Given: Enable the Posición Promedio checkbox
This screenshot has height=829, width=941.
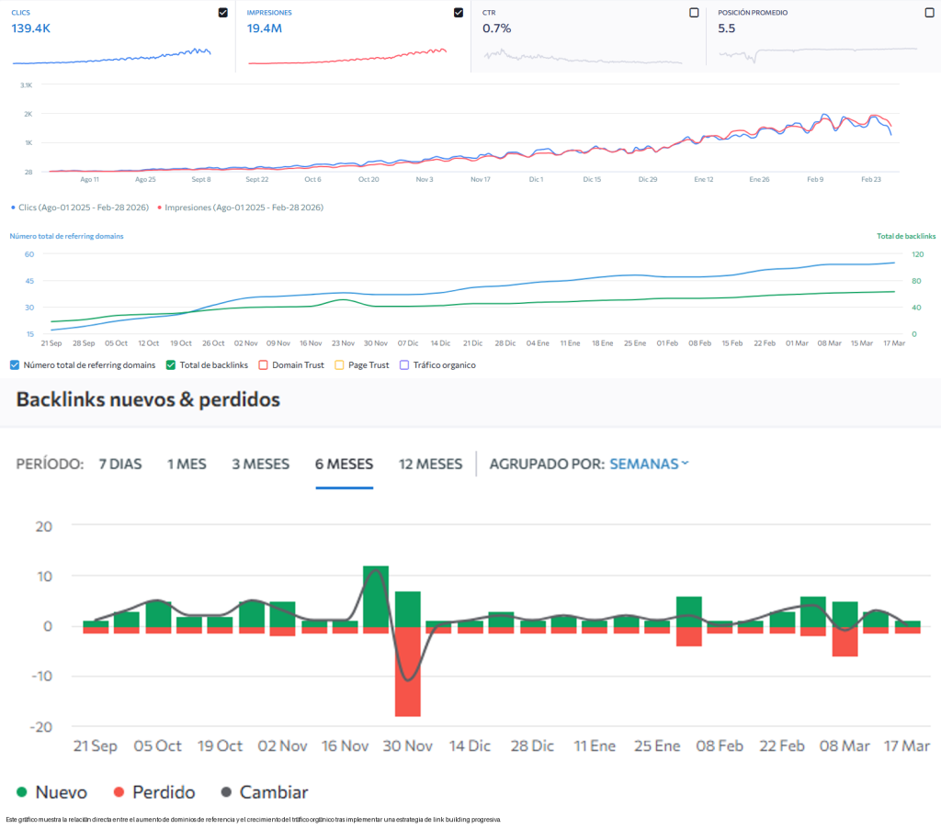Looking at the screenshot, I should tap(929, 13).
